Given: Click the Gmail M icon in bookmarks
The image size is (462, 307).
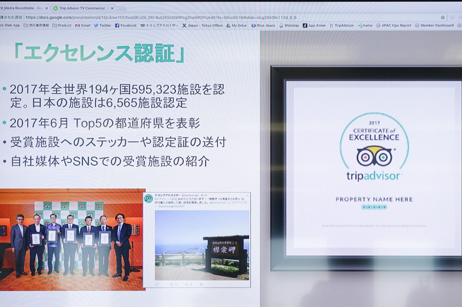Looking at the screenshot, I should 77,25.
